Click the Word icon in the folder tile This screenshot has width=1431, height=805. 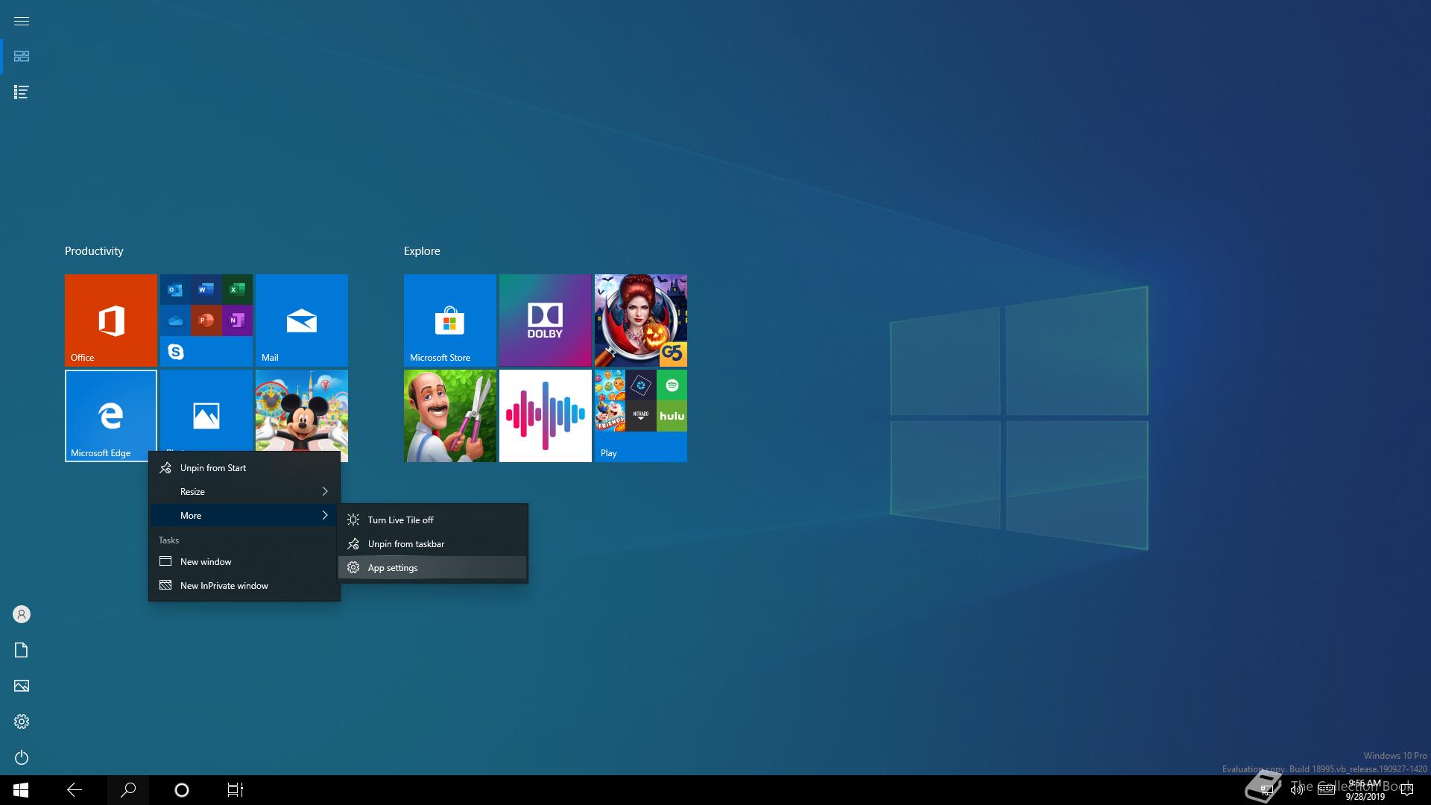point(206,289)
